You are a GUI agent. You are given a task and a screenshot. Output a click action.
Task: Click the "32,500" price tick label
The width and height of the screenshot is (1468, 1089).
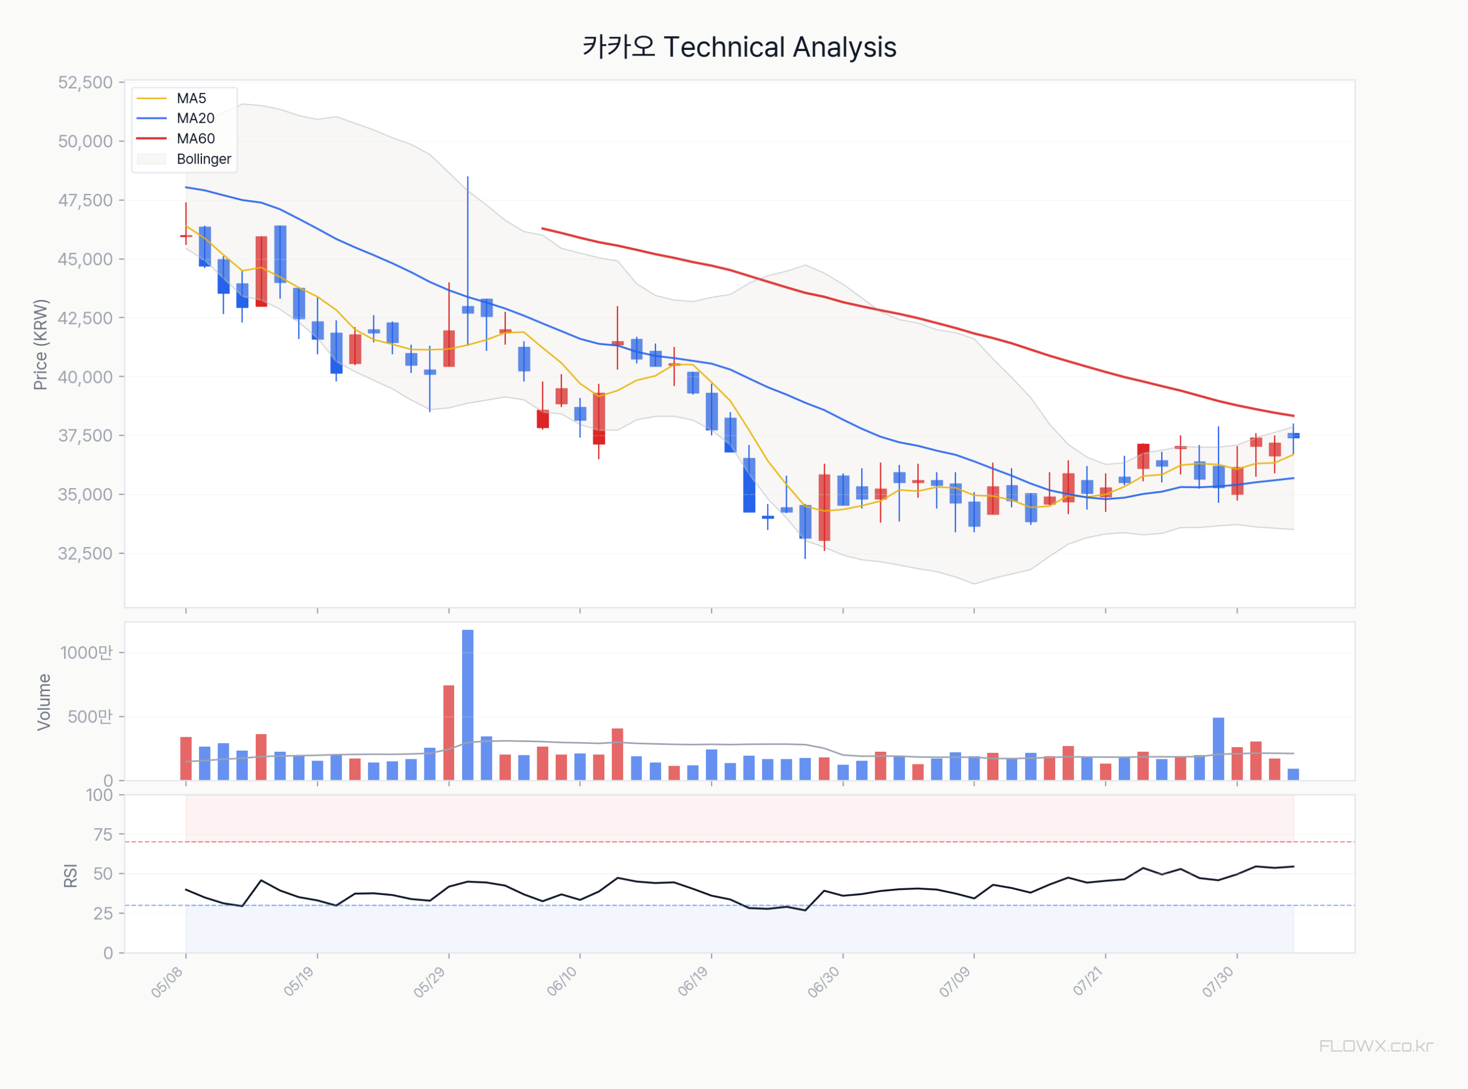click(85, 554)
